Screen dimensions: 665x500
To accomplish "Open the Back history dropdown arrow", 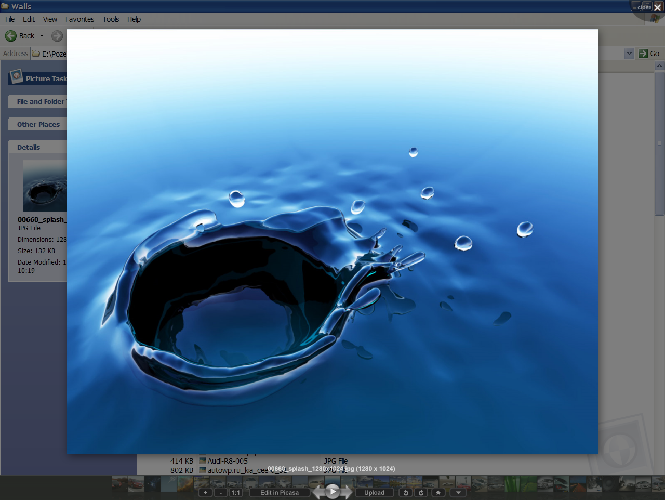I will click(x=42, y=36).
